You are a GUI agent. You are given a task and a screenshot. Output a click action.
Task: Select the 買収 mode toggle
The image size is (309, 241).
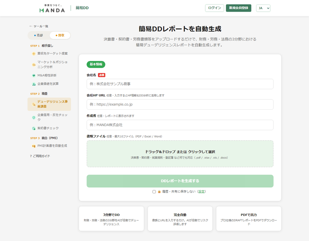pos(60,35)
